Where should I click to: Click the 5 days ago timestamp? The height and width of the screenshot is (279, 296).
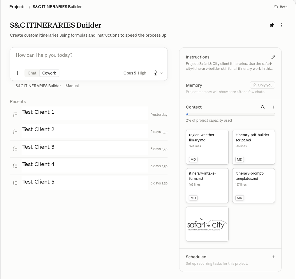(x=159, y=149)
